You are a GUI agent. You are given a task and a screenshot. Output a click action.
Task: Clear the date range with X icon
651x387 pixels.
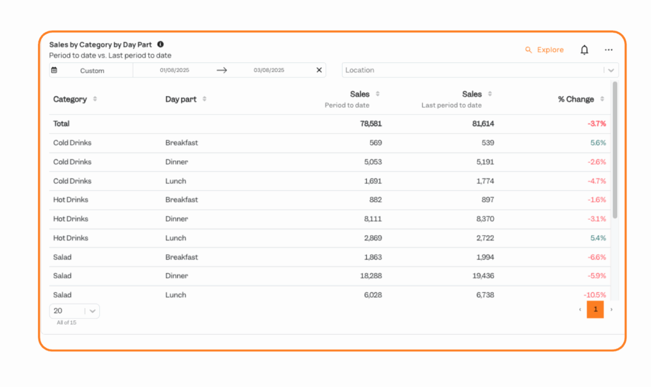pos(319,71)
